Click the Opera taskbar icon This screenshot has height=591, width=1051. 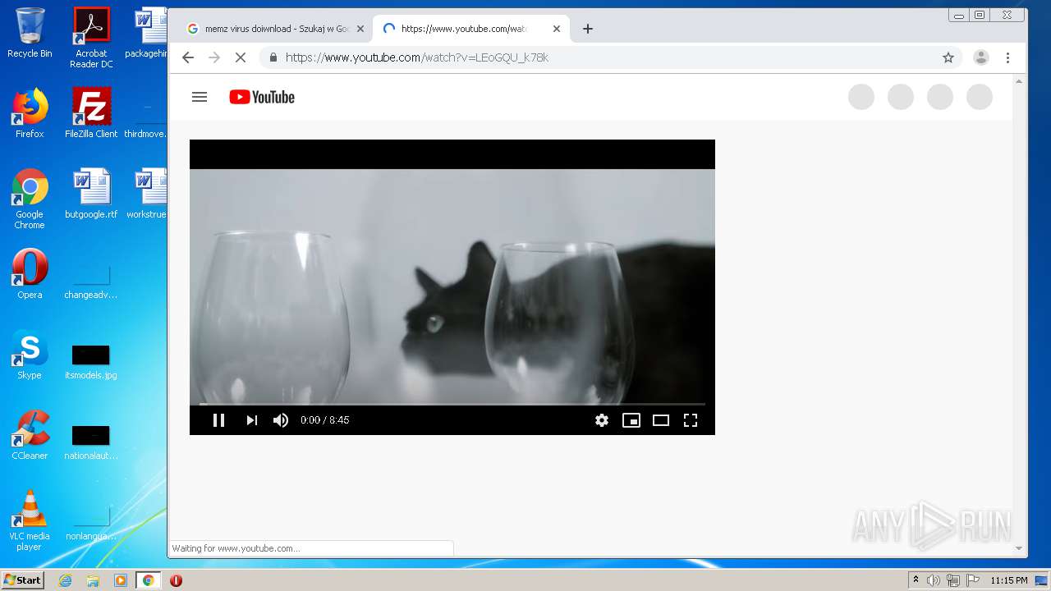point(176,580)
